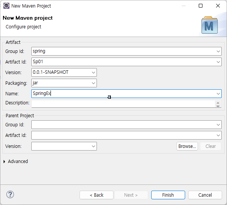Open Parent Project Artifact Id dropdown arrow
The height and width of the screenshot is (205, 227).
(218, 135)
